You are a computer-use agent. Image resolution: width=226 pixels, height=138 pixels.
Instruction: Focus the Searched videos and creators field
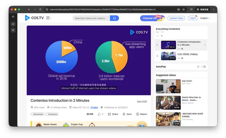(x=91, y=18)
